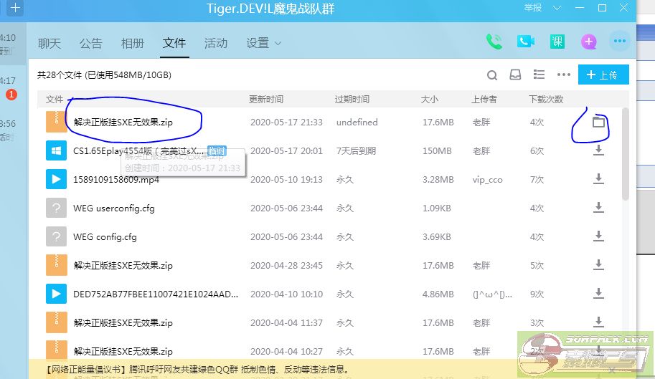Download the CS1.65Eplay4554 file
This screenshot has height=379, width=655.
click(598, 151)
